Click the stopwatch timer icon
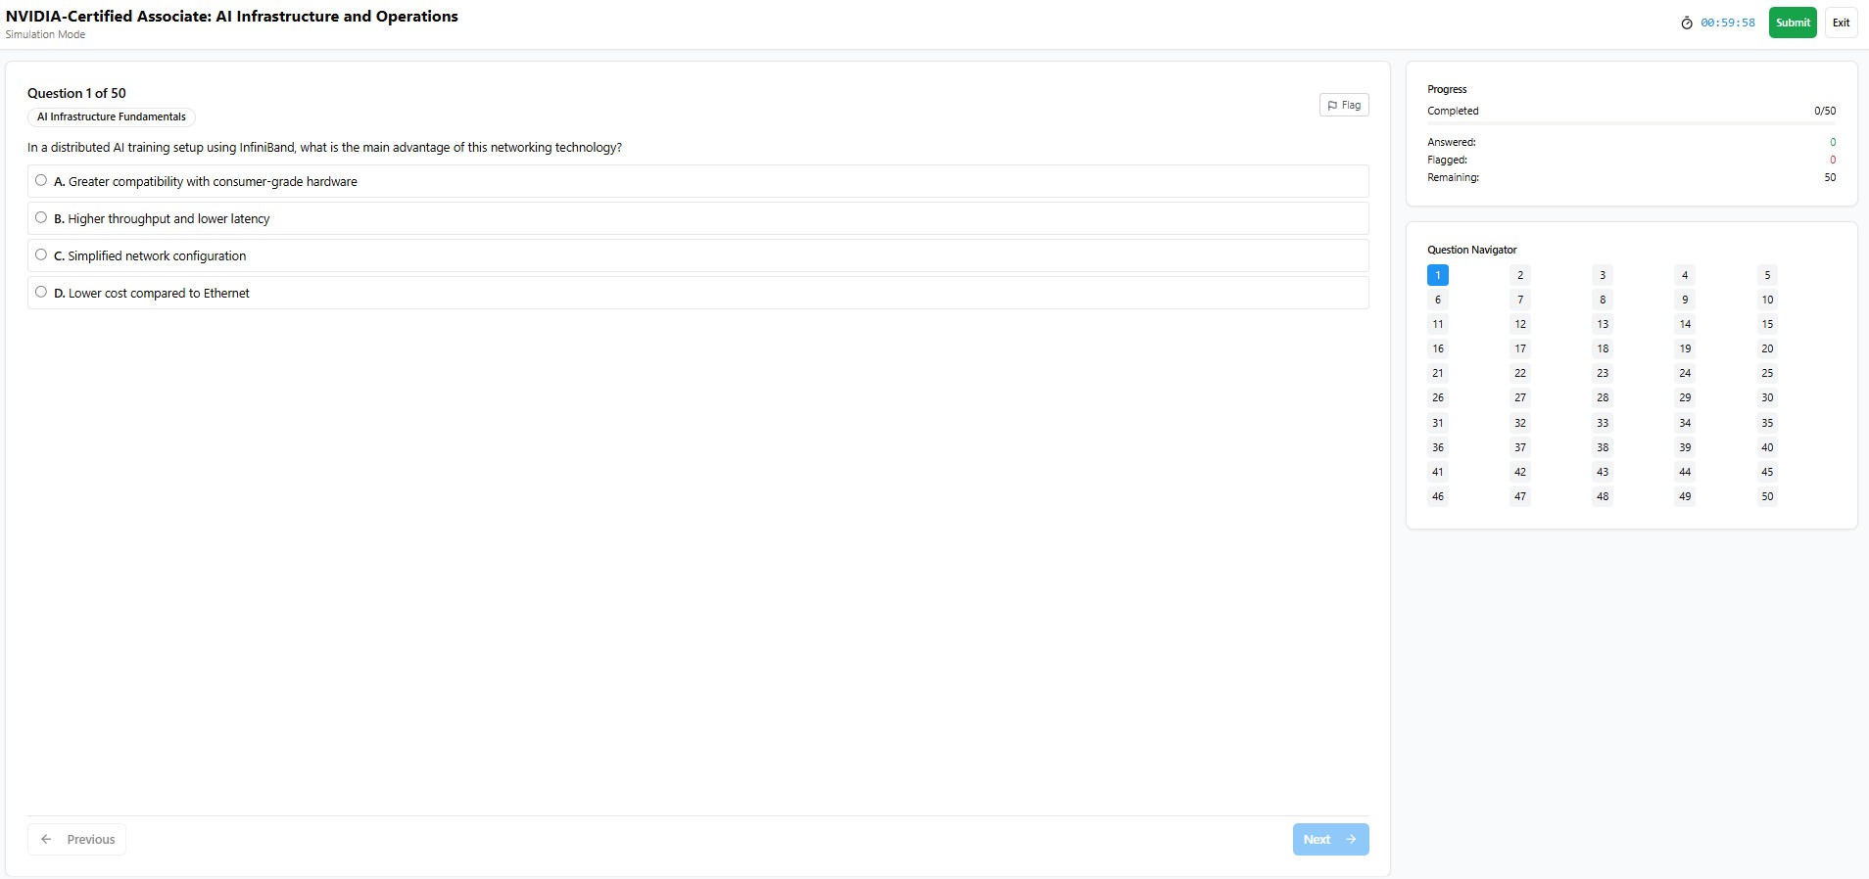Screen dimensions: 1869x879 (x=1687, y=23)
